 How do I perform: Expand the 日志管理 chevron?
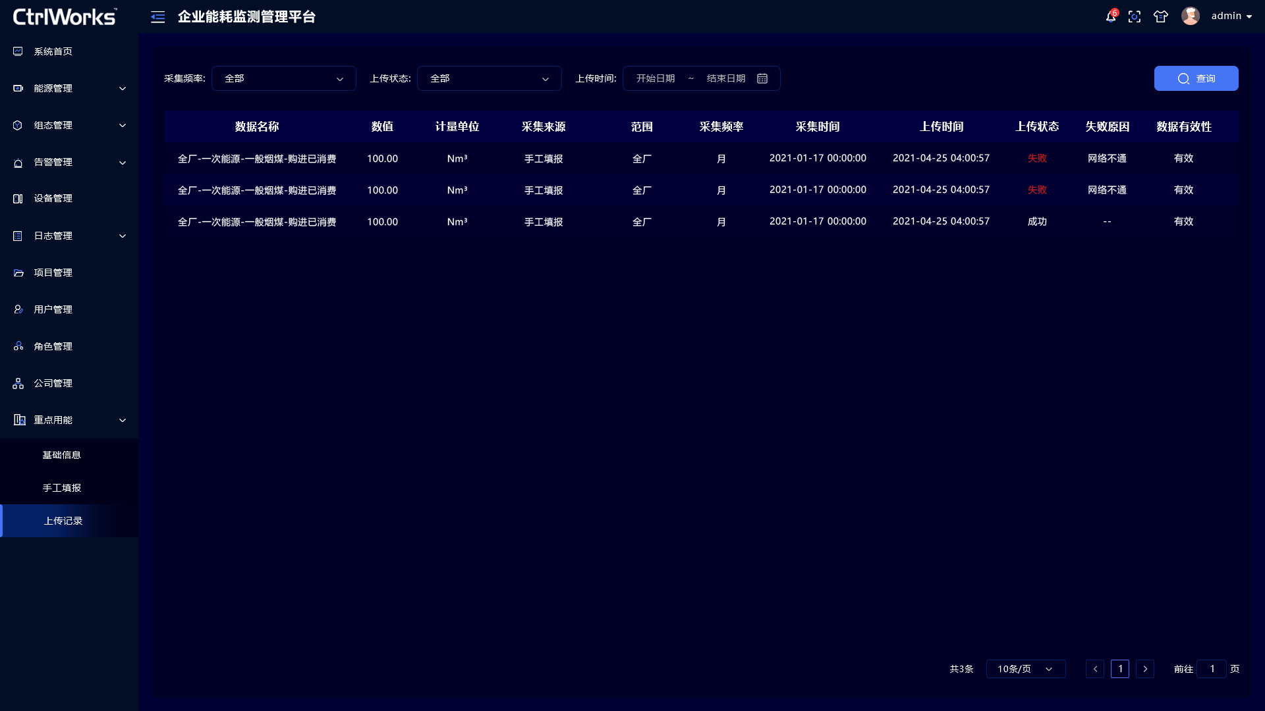click(x=123, y=236)
